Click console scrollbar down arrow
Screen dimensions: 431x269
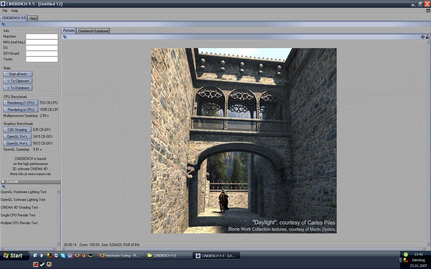[59, 245]
